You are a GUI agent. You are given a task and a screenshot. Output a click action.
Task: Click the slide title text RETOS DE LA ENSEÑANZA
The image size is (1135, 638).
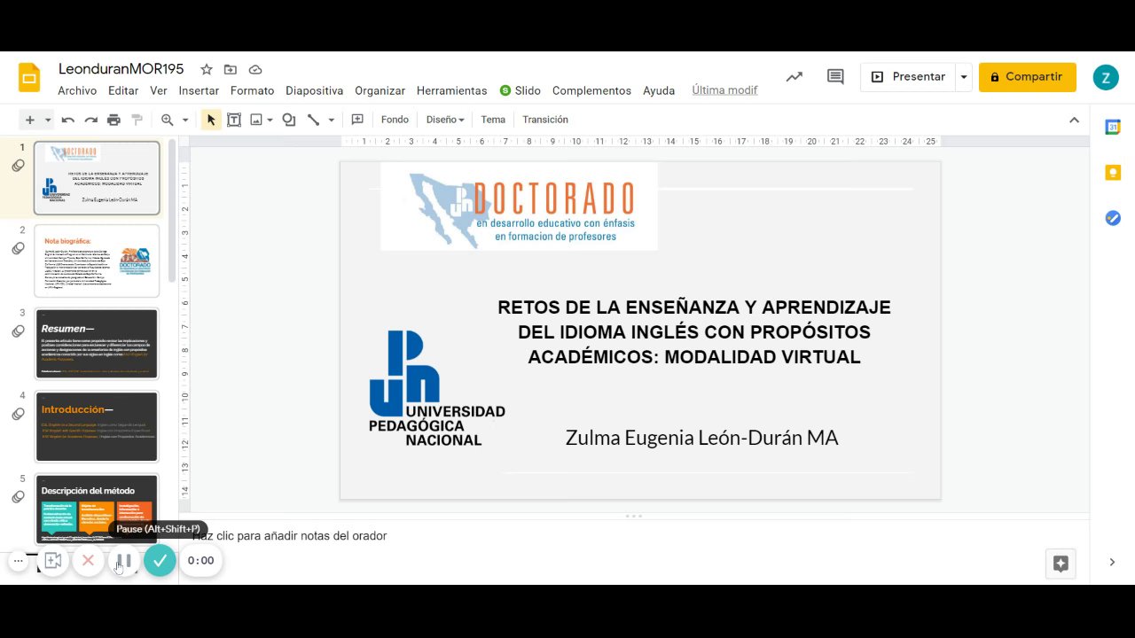[x=694, y=332]
